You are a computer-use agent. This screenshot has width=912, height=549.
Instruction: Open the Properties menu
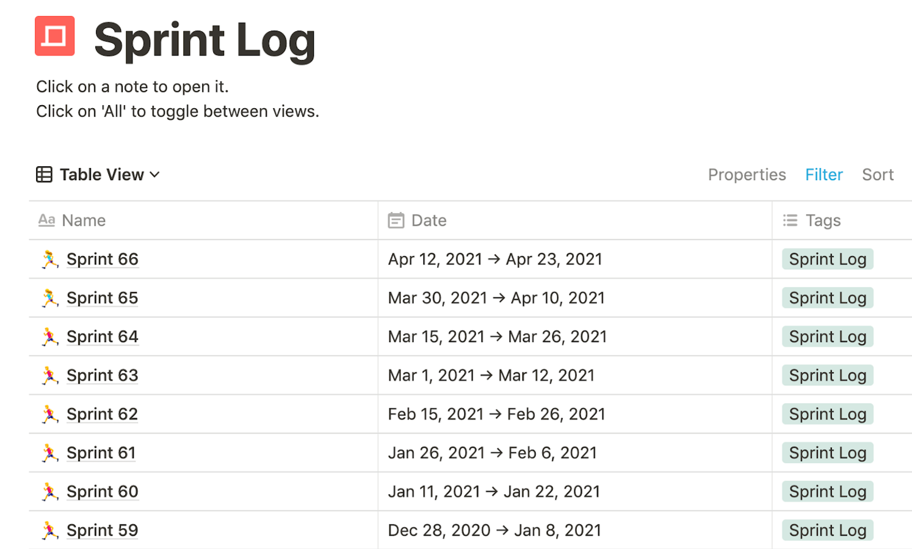[747, 175]
